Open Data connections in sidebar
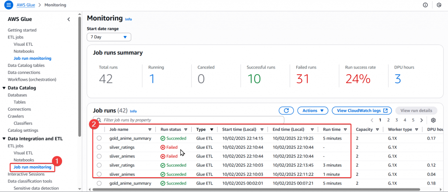This screenshot has width=448, height=192. click(24, 72)
